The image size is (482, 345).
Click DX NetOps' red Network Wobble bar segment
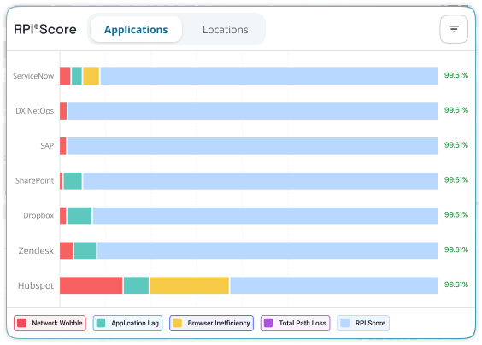(x=63, y=111)
